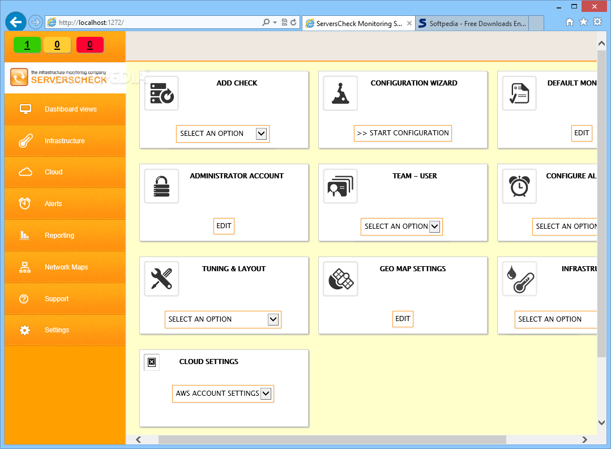The height and width of the screenshot is (449, 611).
Task: Click the Cloud sidebar icon
Action: (x=25, y=172)
